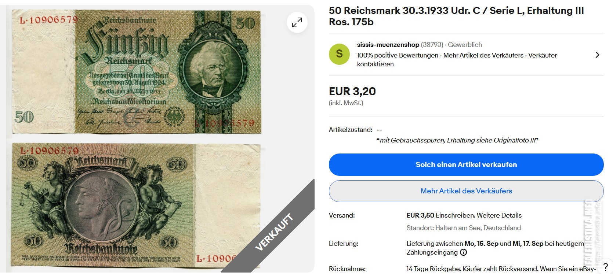
Task: Click the banknote front side image
Action: pos(137,72)
